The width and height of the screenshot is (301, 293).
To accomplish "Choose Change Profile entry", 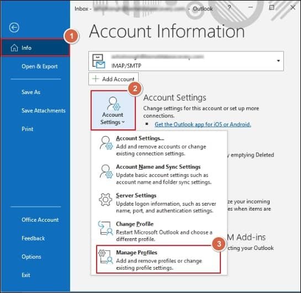I will click(159, 232).
